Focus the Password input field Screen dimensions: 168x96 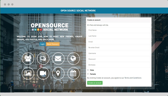(x=119, y=59)
